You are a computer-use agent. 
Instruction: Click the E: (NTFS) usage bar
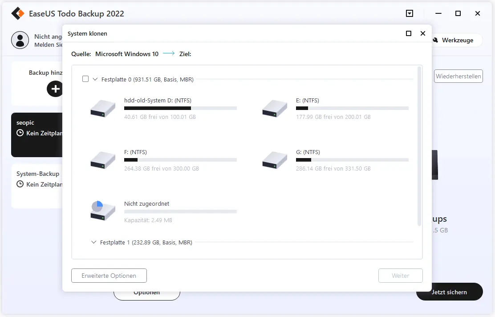point(352,108)
